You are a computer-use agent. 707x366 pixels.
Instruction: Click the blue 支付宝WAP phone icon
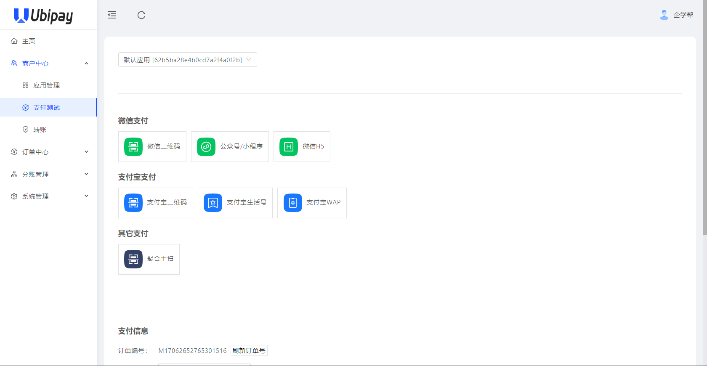[293, 203]
